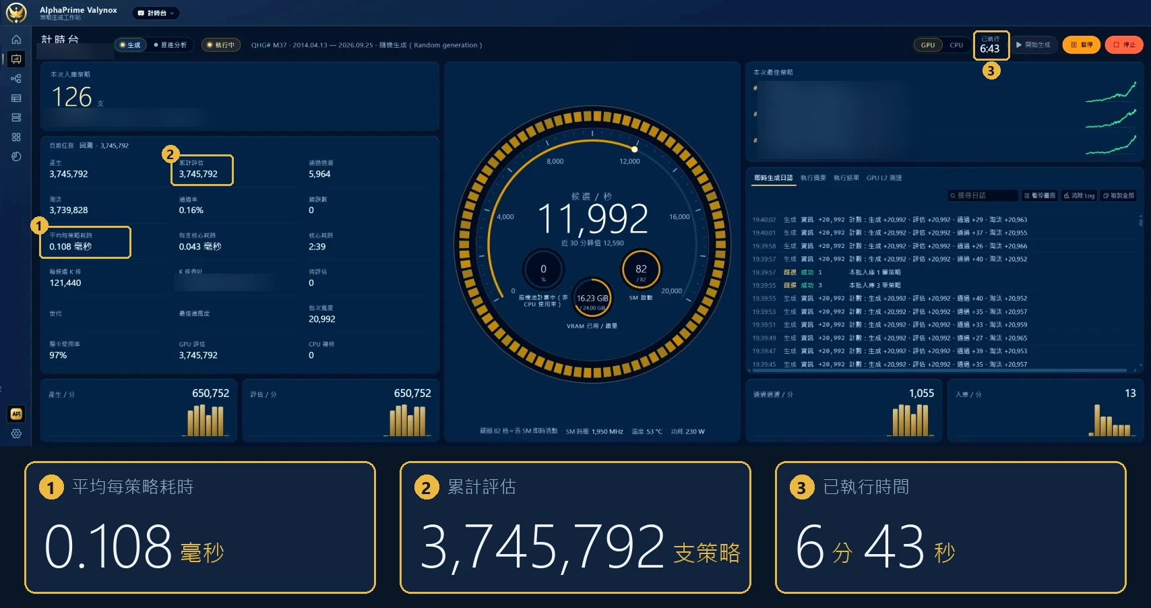Open settings gear in sidebar

[16, 434]
